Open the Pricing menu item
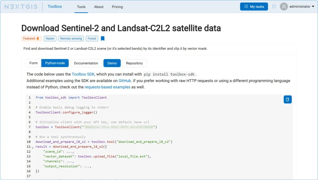Screen dimensions: 318x180 (x=117, y=7)
